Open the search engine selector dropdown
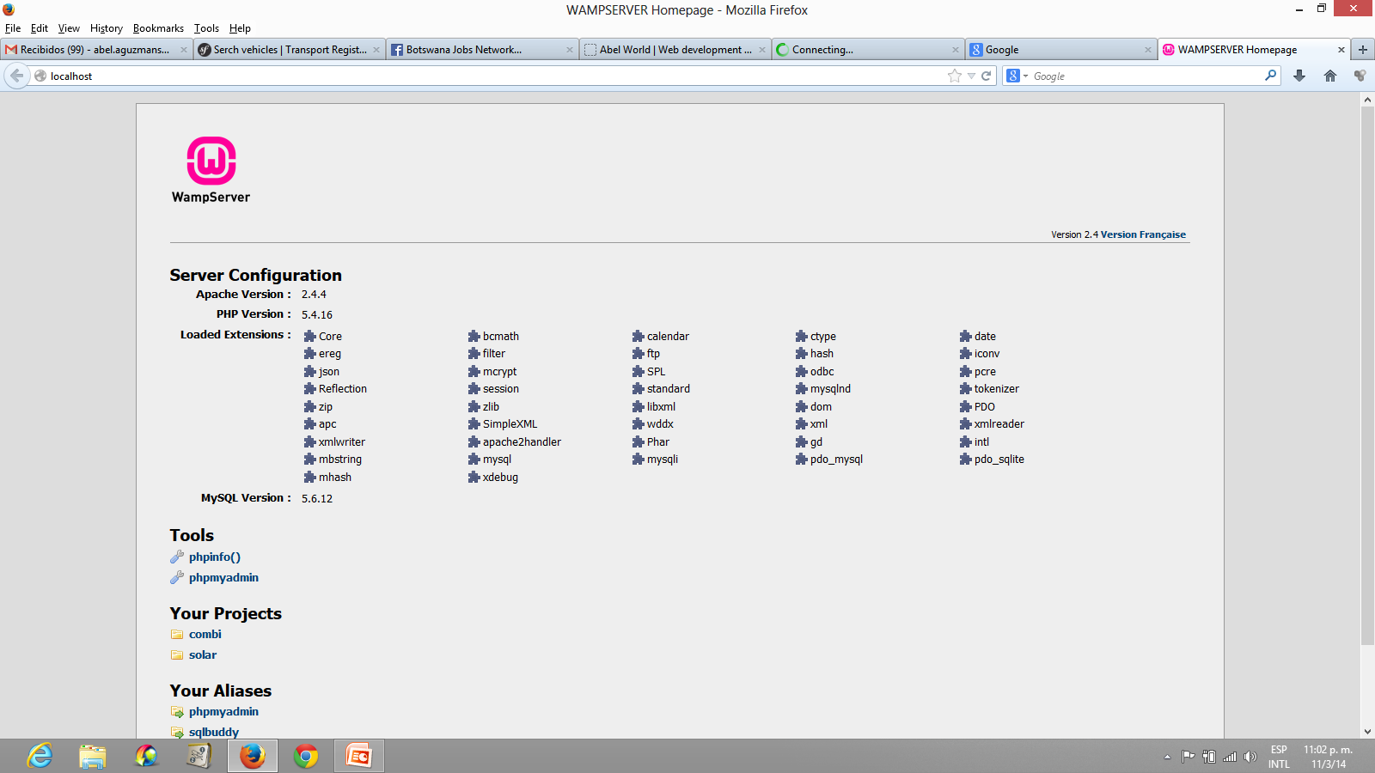The height and width of the screenshot is (773, 1375). pos(1017,76)
